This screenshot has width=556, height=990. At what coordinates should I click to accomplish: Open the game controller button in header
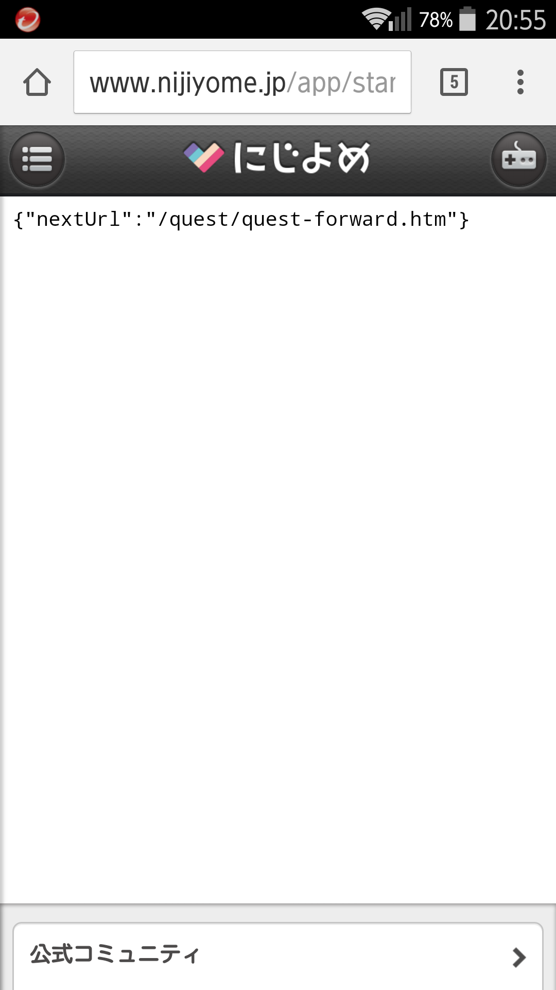point(519,159)
